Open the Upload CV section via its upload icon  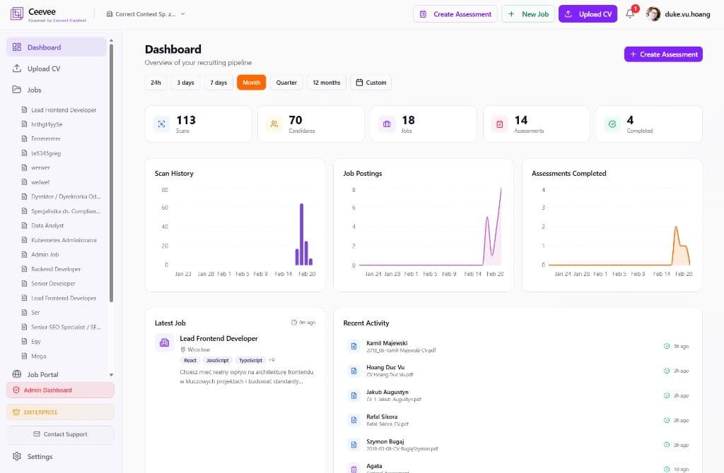point(16,68)
